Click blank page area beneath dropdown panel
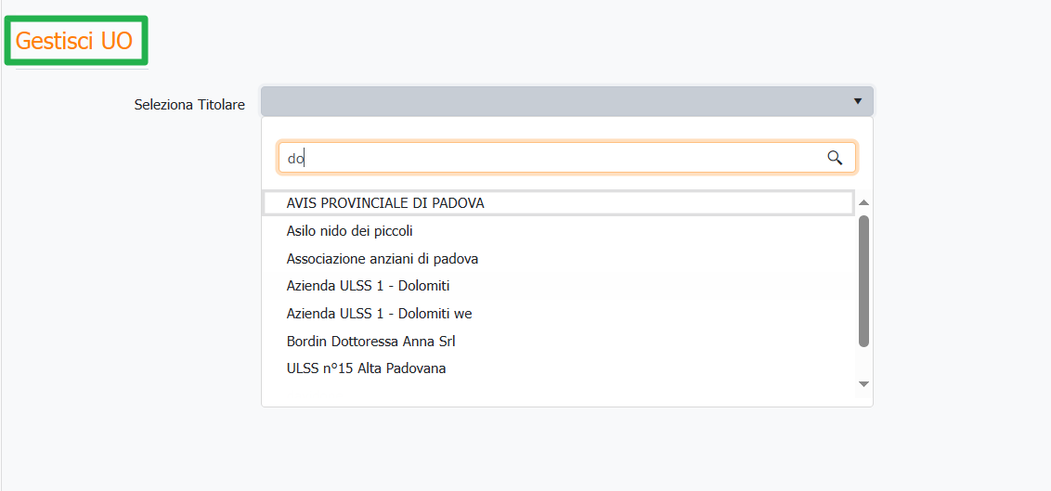Viewport: 1051px width, 491px height. pos(557,450)
